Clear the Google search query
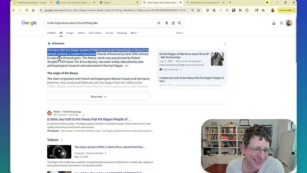Image resolution: width=307 pixels, height=173 pixels. [x=159, y=23]
